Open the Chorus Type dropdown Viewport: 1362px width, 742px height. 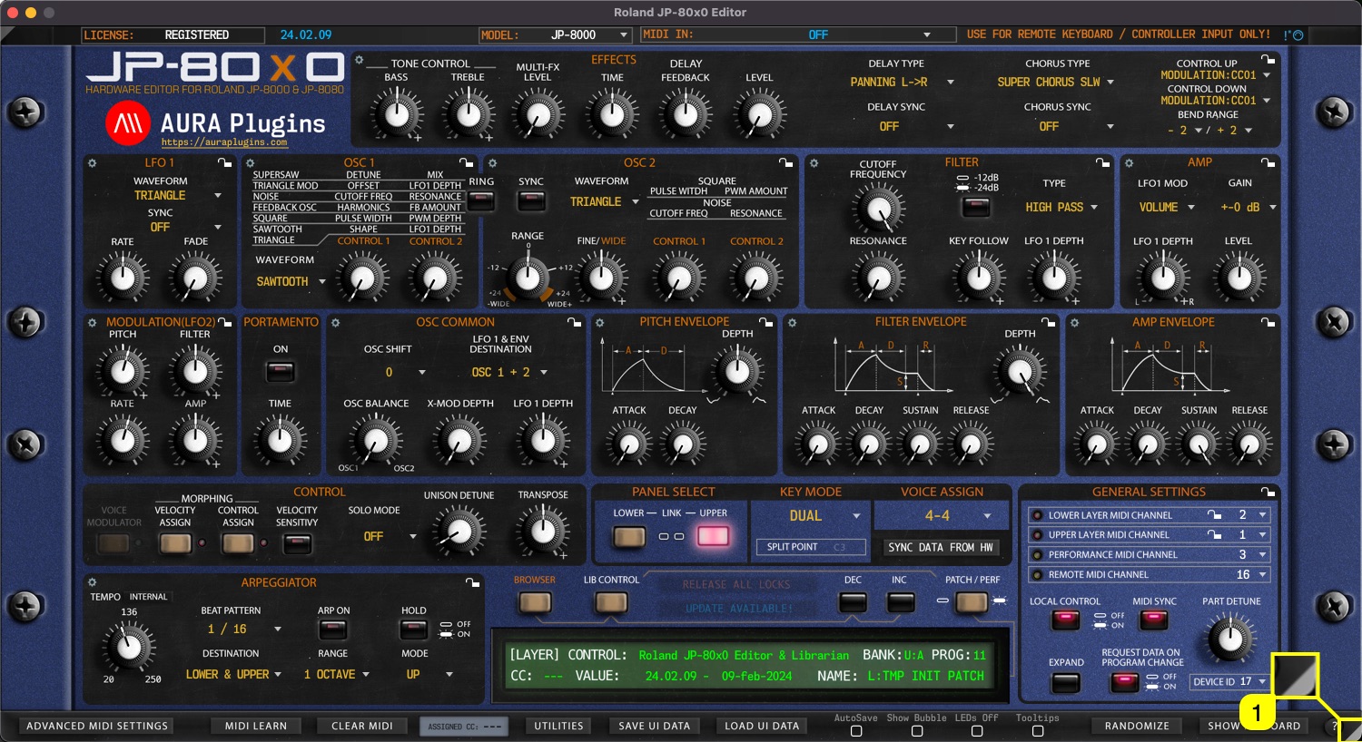click(x=1056, y=82)
